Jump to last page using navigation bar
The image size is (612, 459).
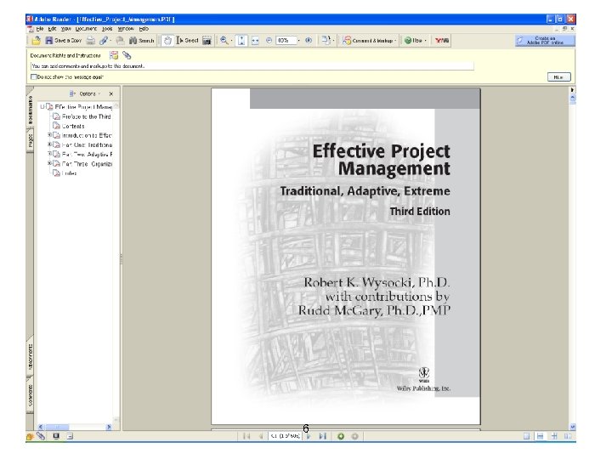tap(324, 436)
